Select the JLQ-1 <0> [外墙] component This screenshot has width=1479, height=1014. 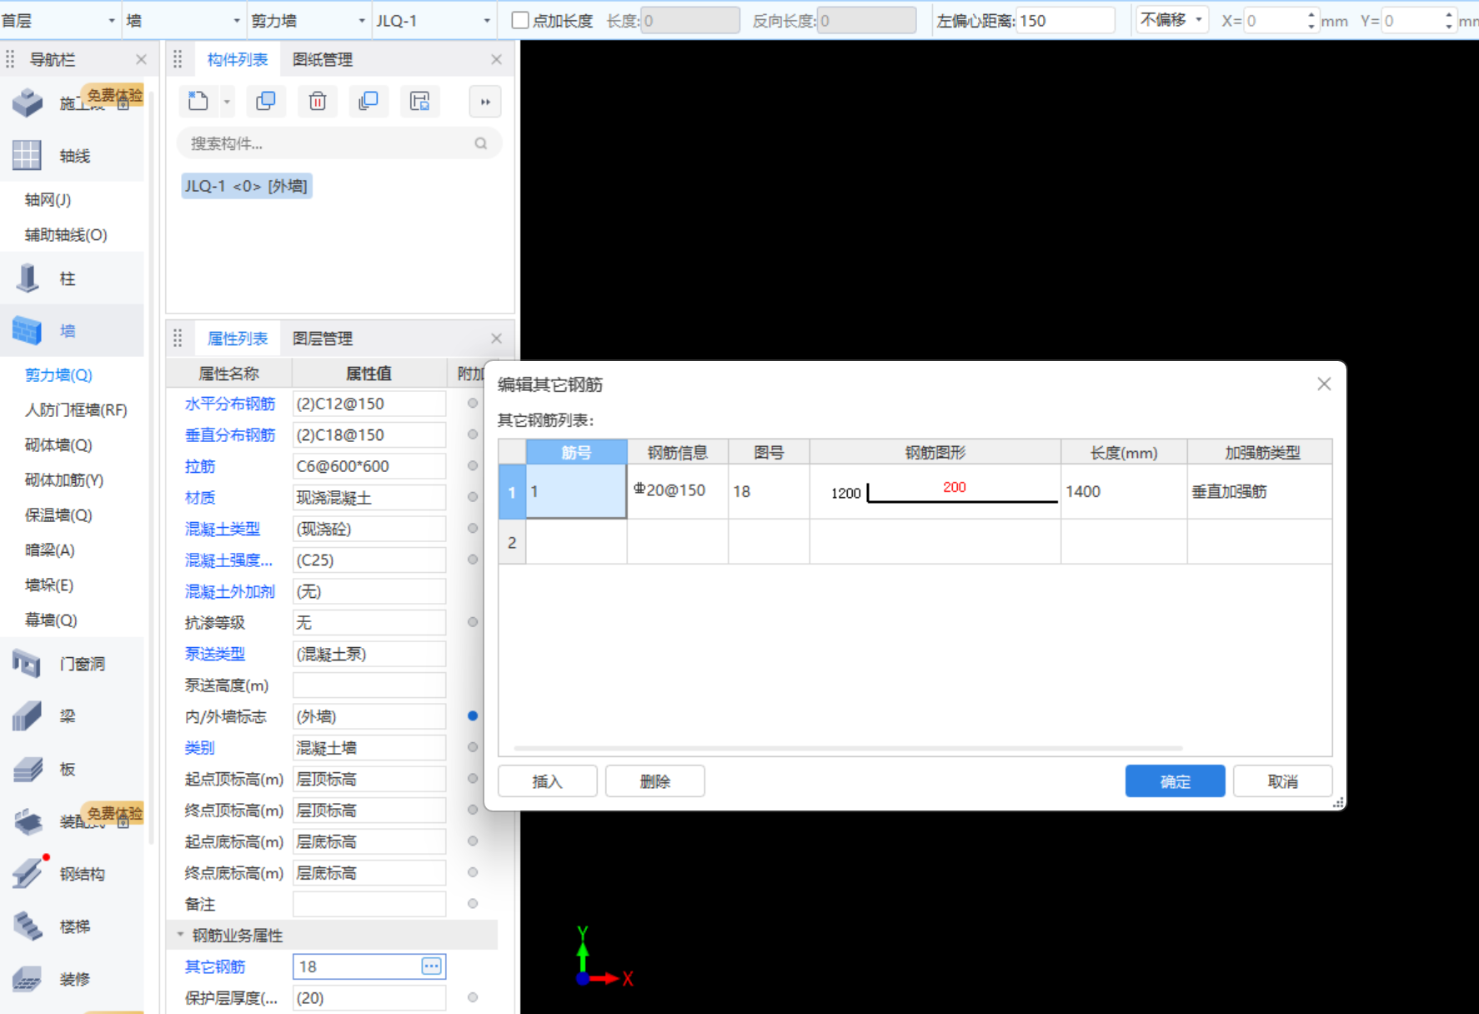click(x=247, y=186)
